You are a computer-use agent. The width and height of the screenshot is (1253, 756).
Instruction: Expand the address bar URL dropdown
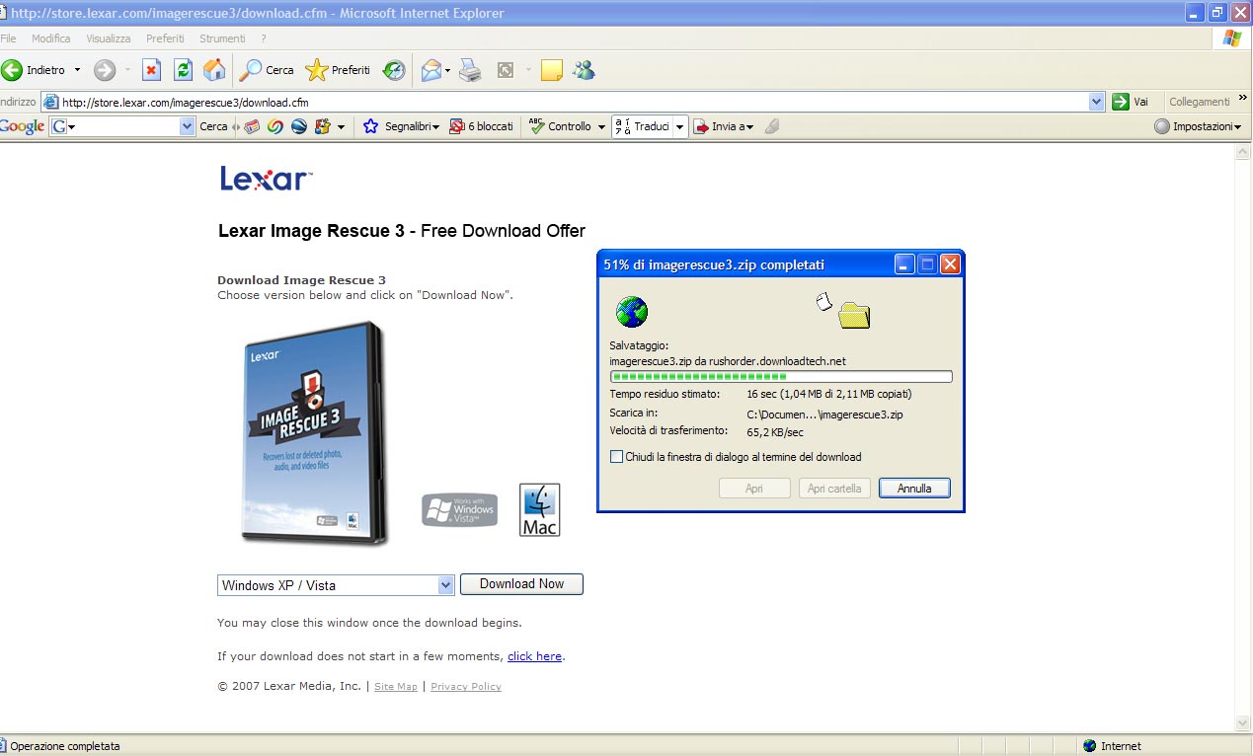click(1096, 102)
